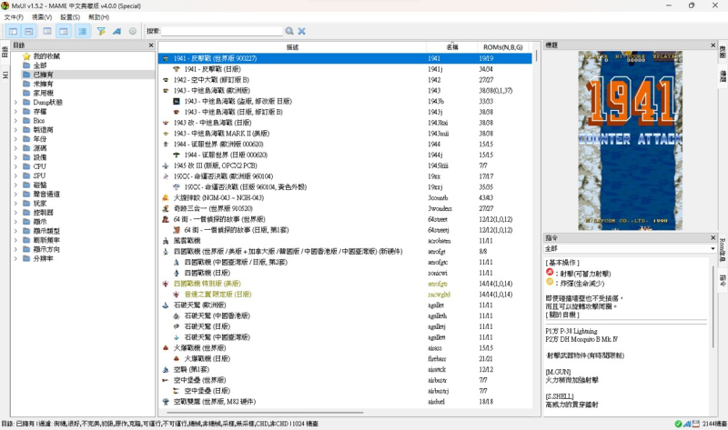
Task: Sort by the ROMs(N,B,G) column header
Action: click(503, 47)
